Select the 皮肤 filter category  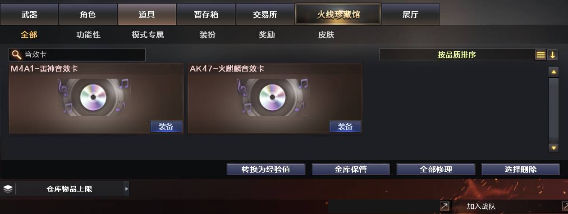click(326, 35)
